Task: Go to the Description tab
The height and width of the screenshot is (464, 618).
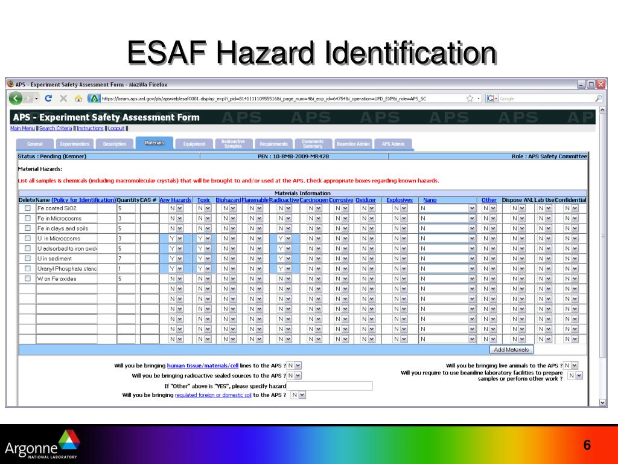Action: point(114,144)
